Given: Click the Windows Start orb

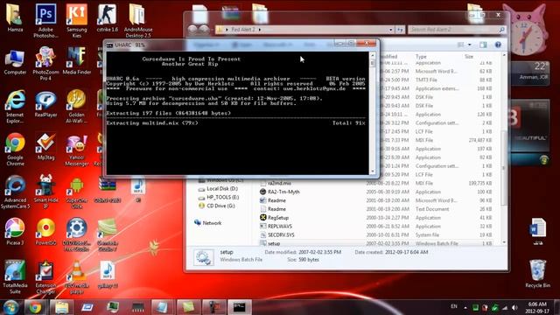Looking at the screenshot, I should point(11,307).
